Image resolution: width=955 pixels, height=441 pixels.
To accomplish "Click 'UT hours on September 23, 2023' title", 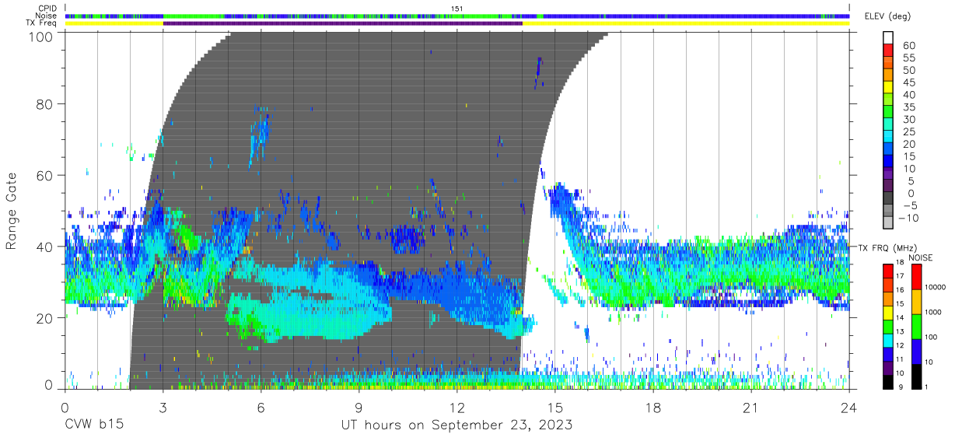I will 457,425.
